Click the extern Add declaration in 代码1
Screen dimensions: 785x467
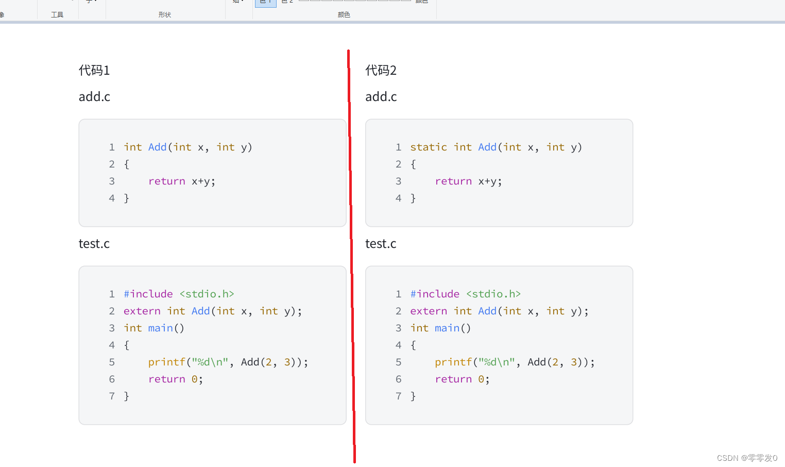(213, 311)
